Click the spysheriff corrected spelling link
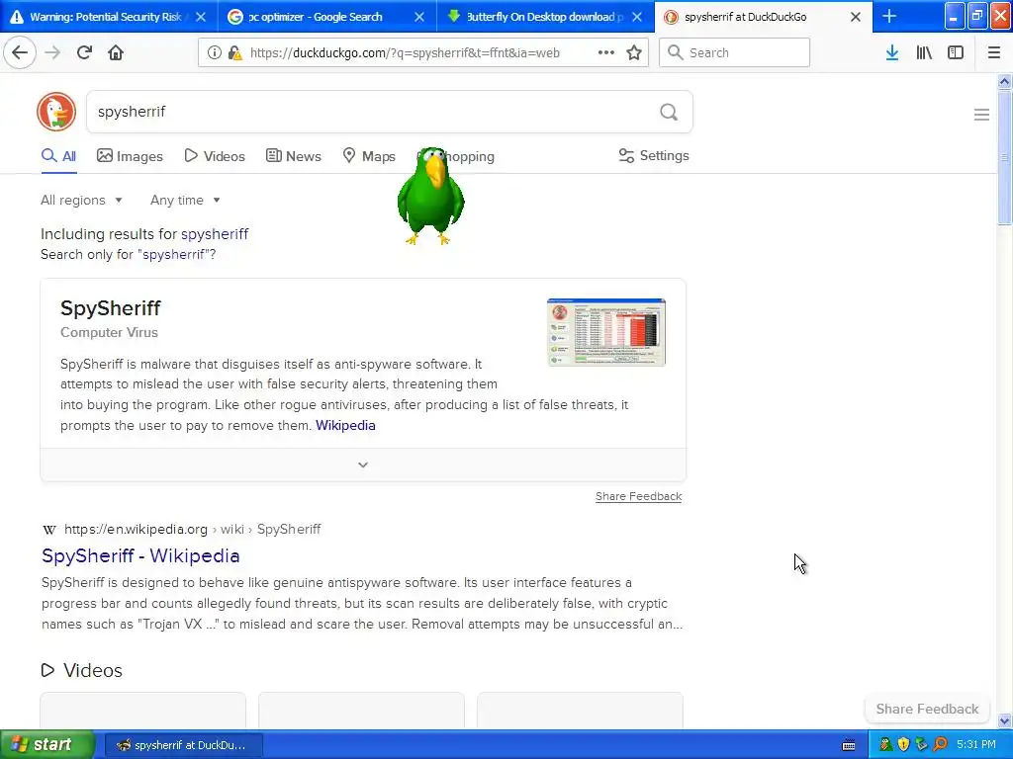 (x=215, y=233)
